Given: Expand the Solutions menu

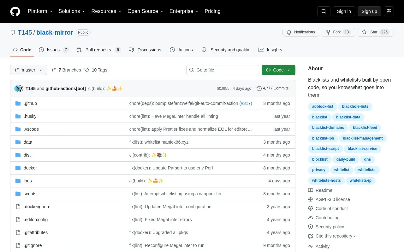Looking at the screenshot, I should click(x=72, y=11).
